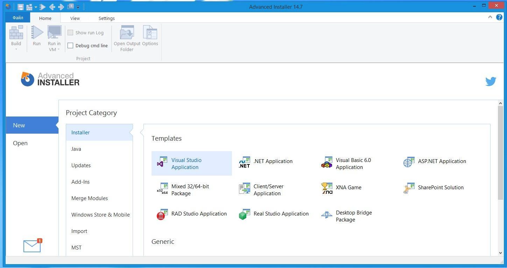Collapse the ribbon with the caret arrow

490,17
